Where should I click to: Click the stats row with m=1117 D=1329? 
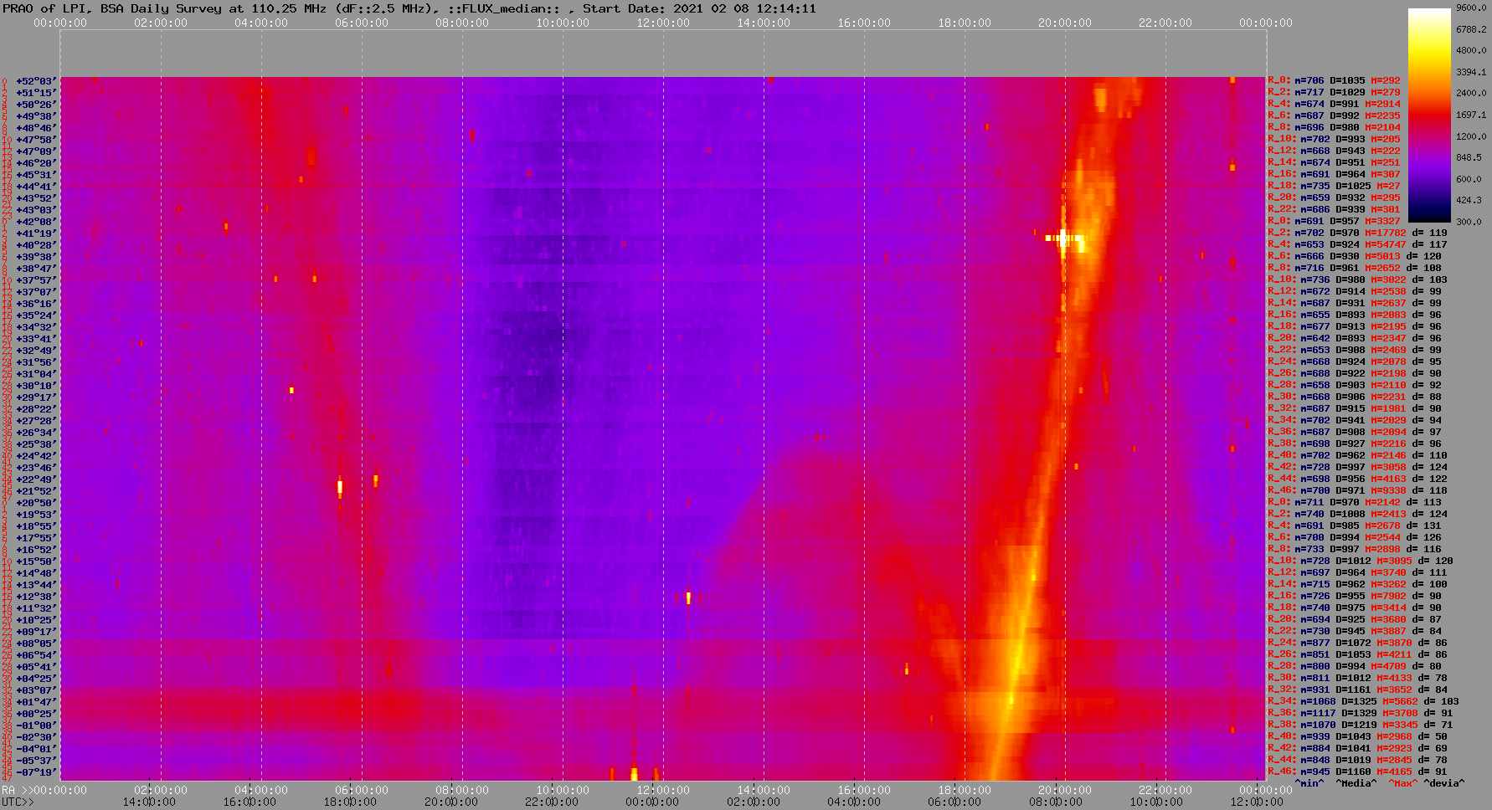click(x=1361, y=714)
